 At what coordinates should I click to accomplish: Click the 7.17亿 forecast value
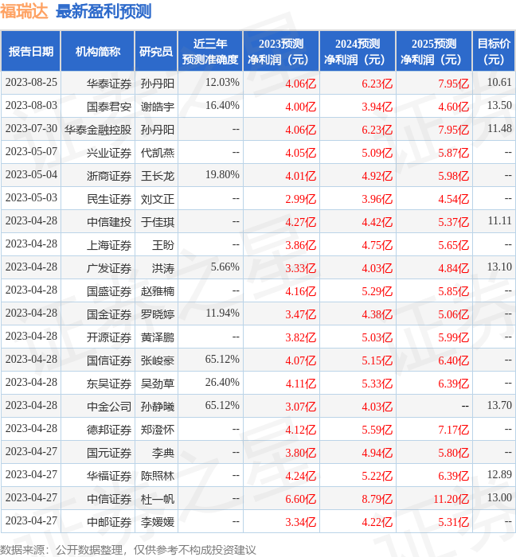click(x=453, y=430)
